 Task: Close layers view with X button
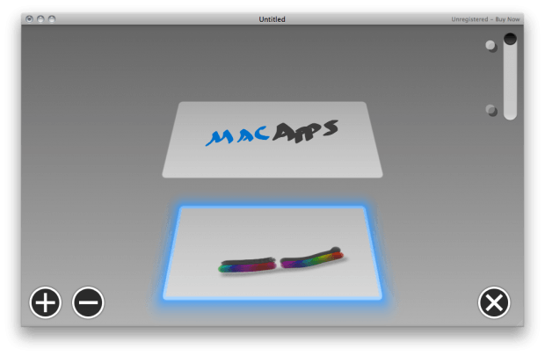click(494, 302)
